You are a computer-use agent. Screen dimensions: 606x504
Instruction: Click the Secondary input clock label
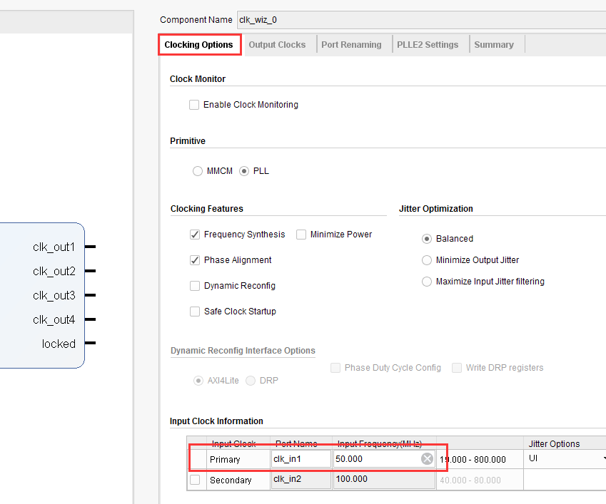(x=231, y=480)
